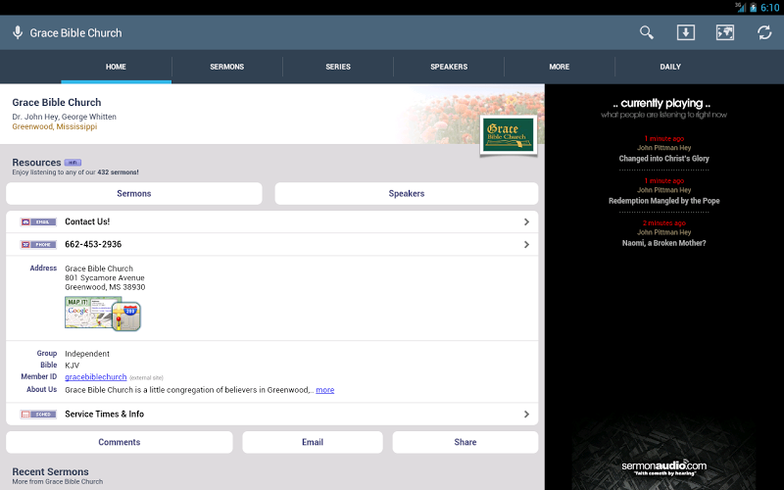Click the KJV Bible value
Image resolution: width=784 pixels, height=490 pixels.
click(x=72, y=365)
